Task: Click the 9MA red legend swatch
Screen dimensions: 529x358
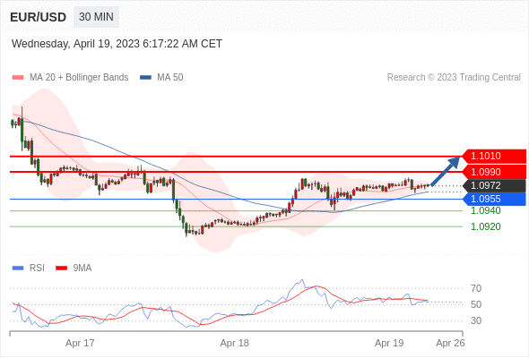Action: coord(61,268)
